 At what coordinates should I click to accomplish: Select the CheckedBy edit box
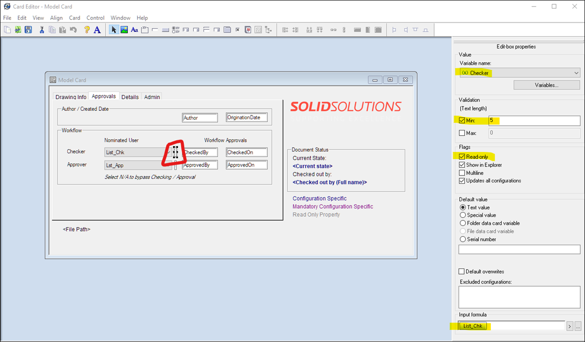pyautogui.click(x=200, y=152)
